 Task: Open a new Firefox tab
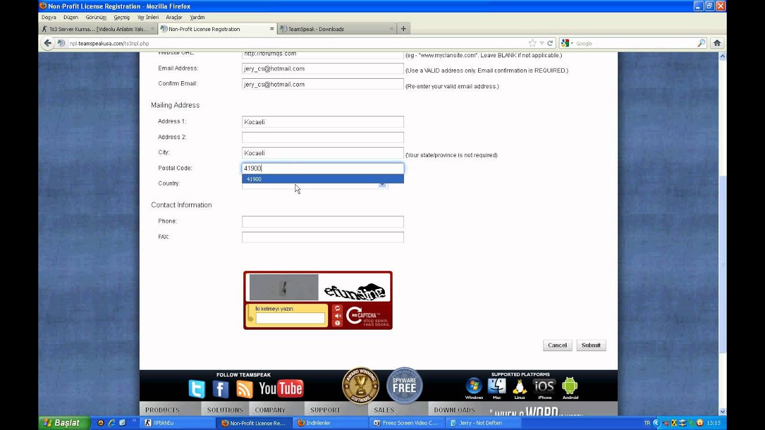click(403, 29)
